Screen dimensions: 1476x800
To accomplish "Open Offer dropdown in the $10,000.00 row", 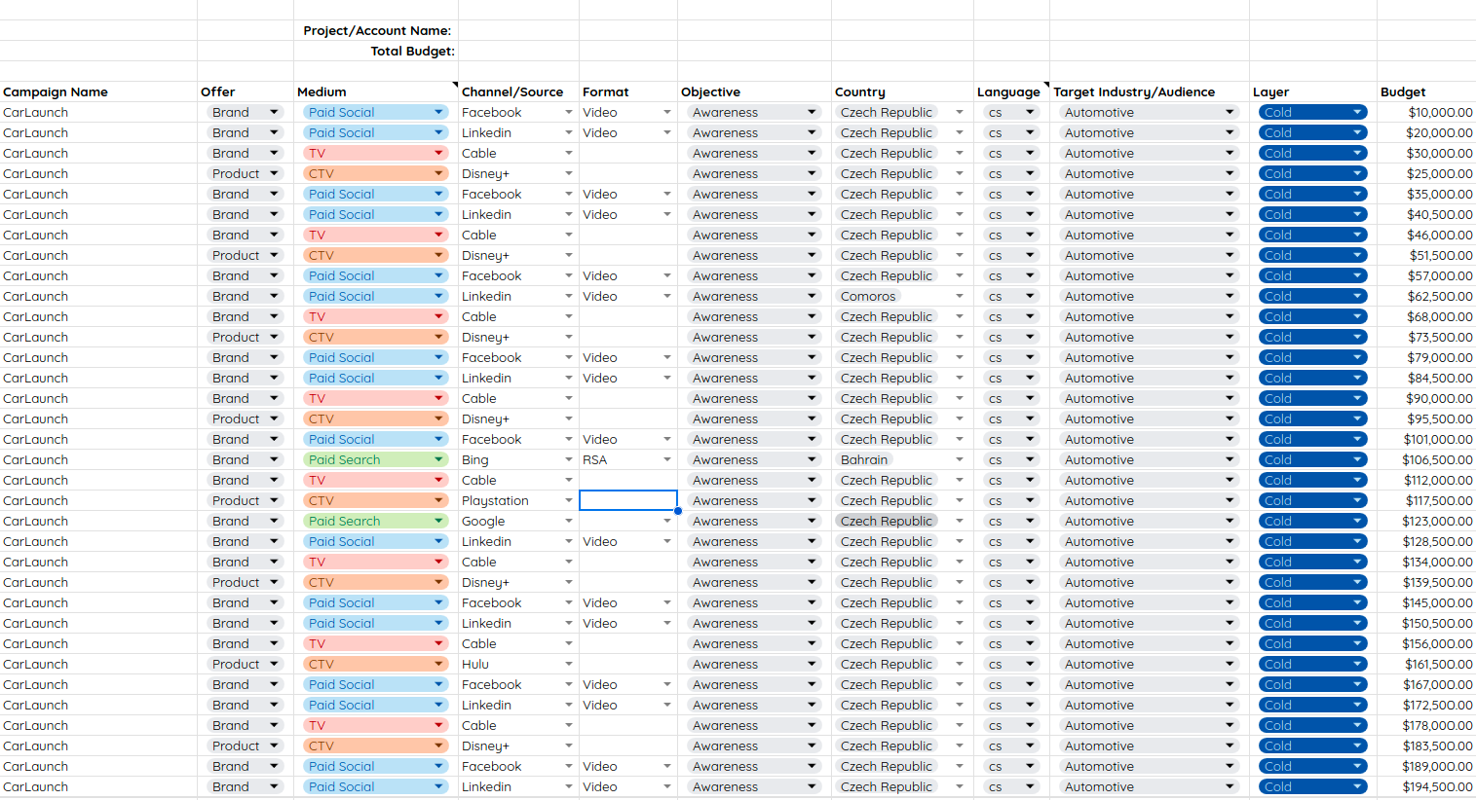I will (246, 112).
